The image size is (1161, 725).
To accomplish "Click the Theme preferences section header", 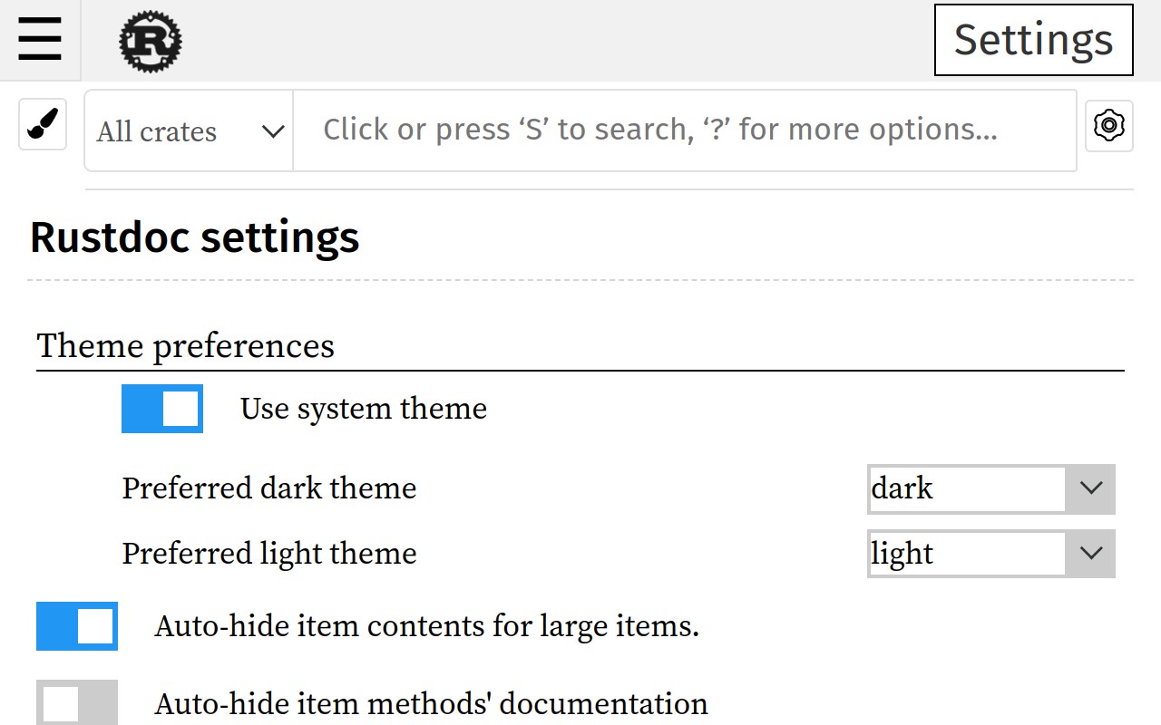I will click(x=186, y=345).
